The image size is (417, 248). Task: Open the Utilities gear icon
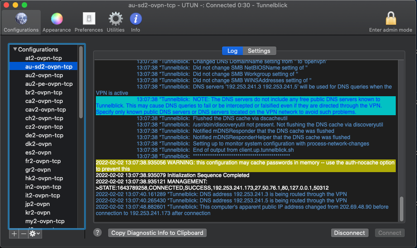point(115,19)
